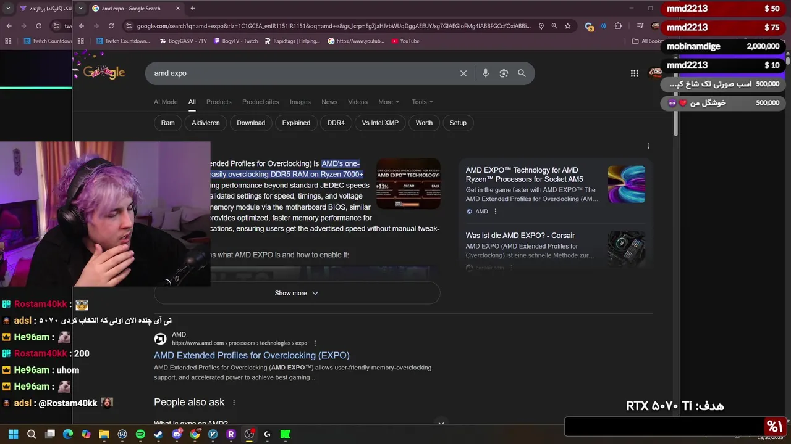The height and width of the screenshot is (444, 791).
Task: Switch to AI Mode tab
Action: 166,102
